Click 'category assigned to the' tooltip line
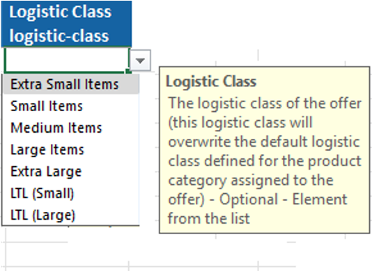Image resolution: width=372 pixels, height=271 pixels. point(251,180)
